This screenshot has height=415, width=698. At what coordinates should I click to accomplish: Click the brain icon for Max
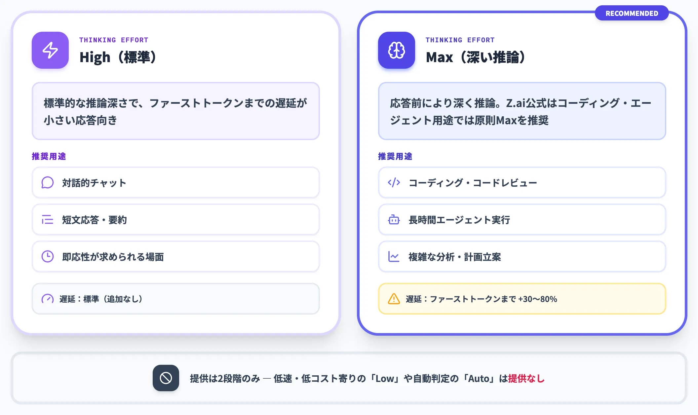point(397,50)
